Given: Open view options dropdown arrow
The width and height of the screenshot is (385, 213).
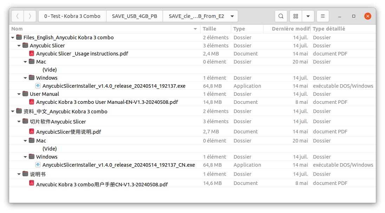Looking at the screenshot, I should click(308, 16).
